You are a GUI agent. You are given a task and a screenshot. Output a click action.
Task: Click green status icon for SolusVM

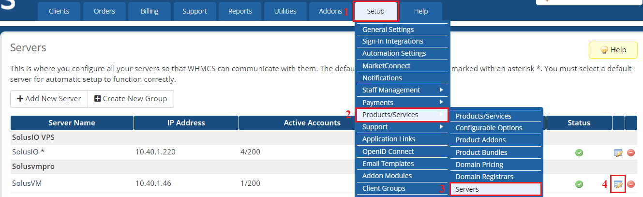tap(579, 184)
